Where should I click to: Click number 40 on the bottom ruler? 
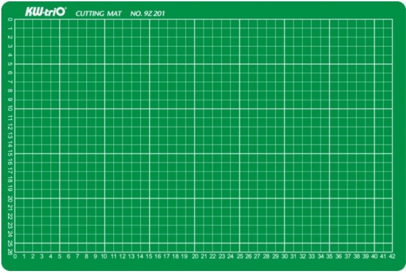374,256
